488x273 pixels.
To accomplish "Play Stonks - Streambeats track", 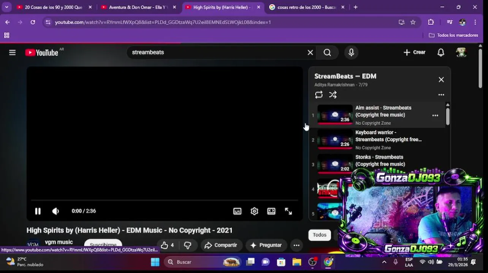I will [x=380, y=160].
